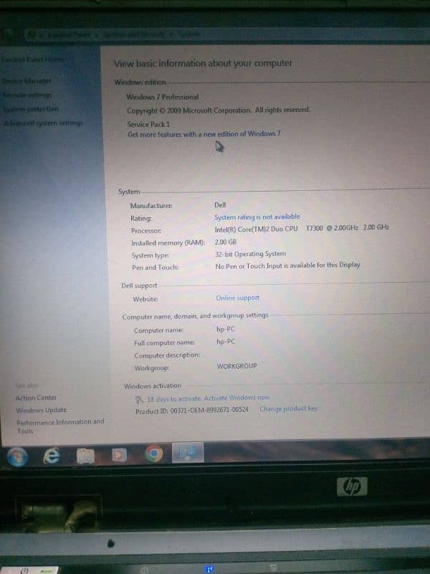Viewport: 430px width, 574px height.
Task: Launch Google Chrome from the taskbar
Action: 153,453
